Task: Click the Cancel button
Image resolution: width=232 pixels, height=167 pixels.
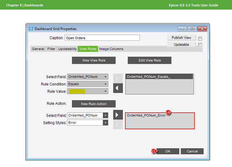Action: [x=192, y=151]
